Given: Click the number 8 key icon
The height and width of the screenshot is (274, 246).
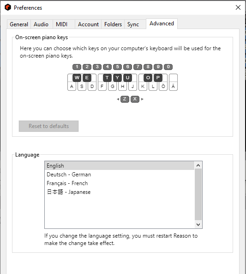Looking at the screenshot, I should [x=148, y=67].
